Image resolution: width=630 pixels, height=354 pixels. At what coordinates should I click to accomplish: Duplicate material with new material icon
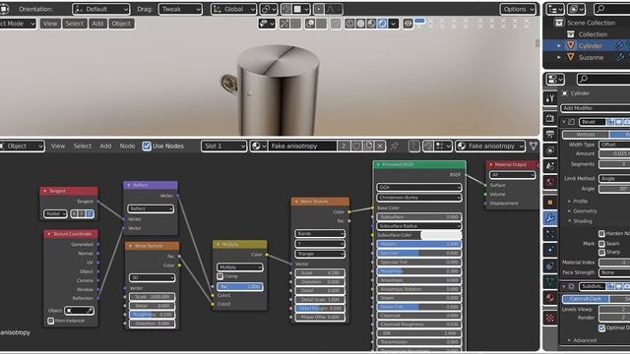click(368, 147)
